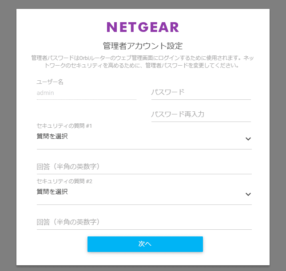Focus the パスワード input field

(201, 92)
